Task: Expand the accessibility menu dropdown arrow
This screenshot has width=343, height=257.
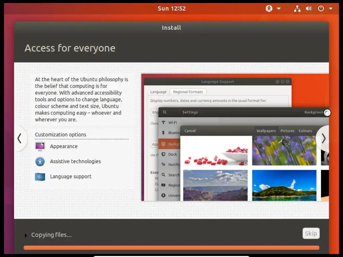Action: (279, 9)
